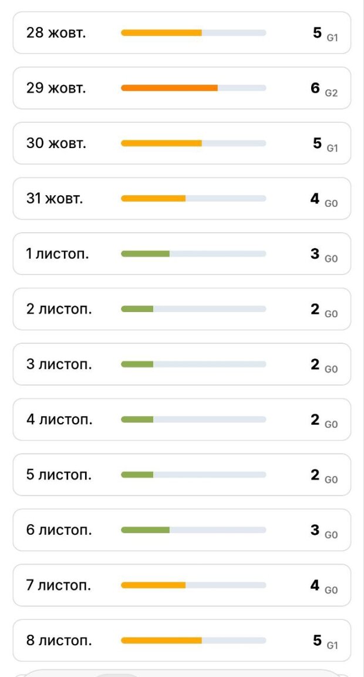Click the green bar for 5 листоп.
This screenshot has height=677, width=364.
[x=137, y=475]
